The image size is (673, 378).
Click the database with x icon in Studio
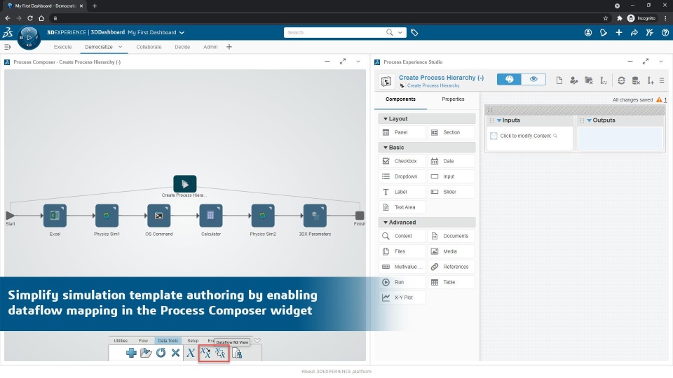pyautogui.click(x=636, y=80)
